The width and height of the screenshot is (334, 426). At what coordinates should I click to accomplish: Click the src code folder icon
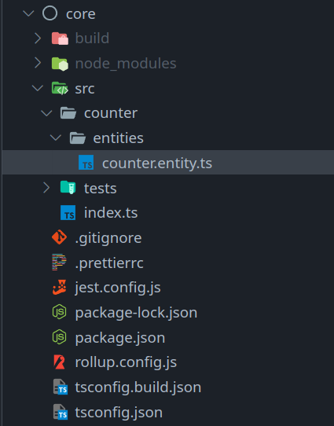pos(60,88)
